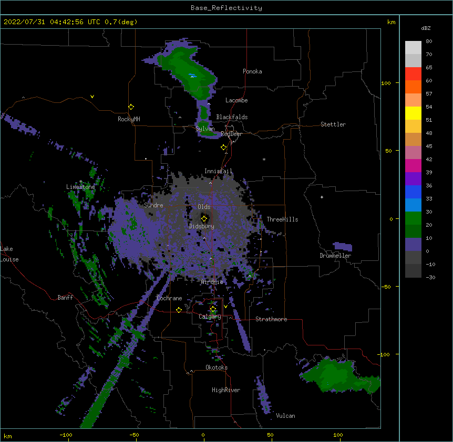Click the -100 tick on bottom axis
453x442 pixels.
(x=66, y=435)
